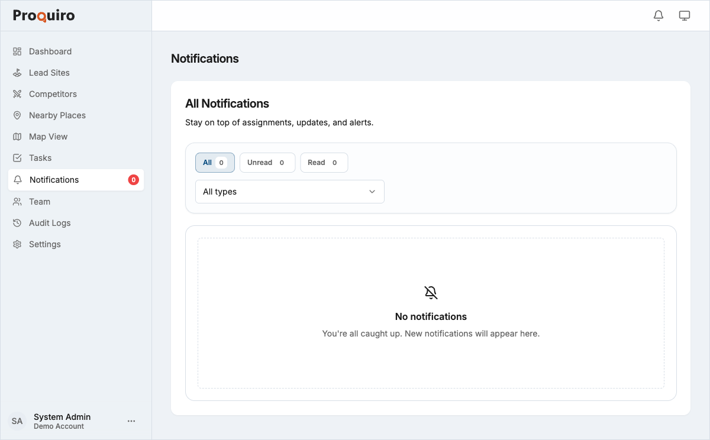Go to Notifications in the sidebar
This screenshot has width=710, height=440.
pyautogui.click(x=53, y=180)
